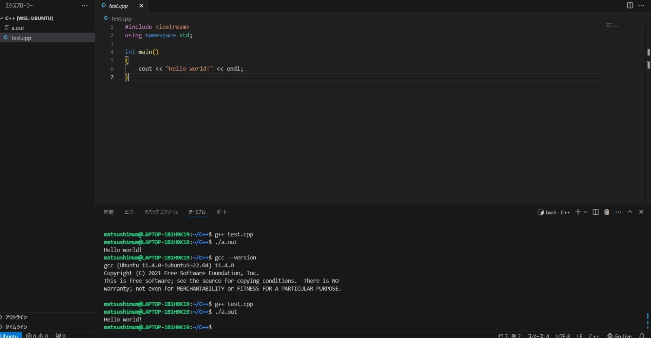Image resolution: width=651 pixels, height=338 pixels.
Task: Change the C++ language mode in status bar
Action: 594,335
